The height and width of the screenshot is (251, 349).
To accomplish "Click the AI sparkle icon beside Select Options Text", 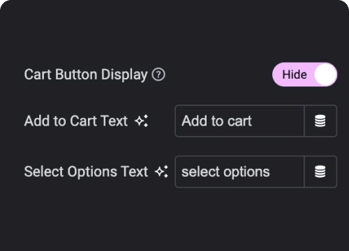I will [162, 172].
